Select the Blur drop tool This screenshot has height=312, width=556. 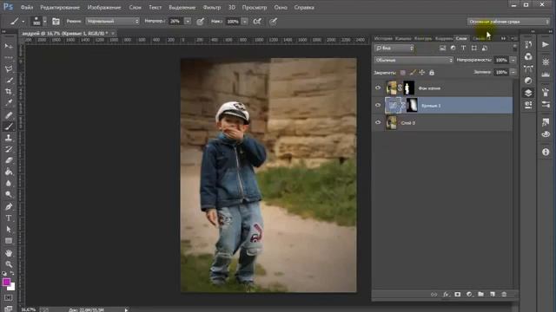9,183
